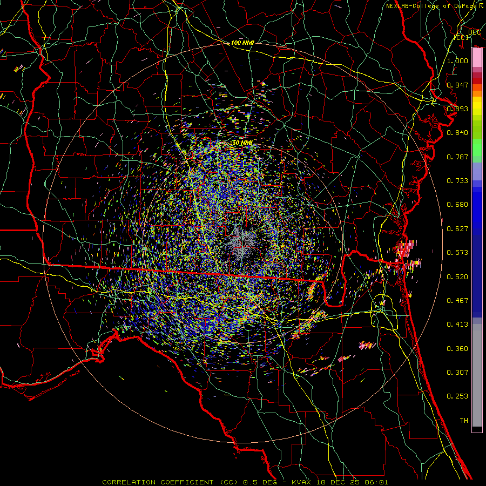Click the pink echo cluster on the east coast

click(406, 248)
